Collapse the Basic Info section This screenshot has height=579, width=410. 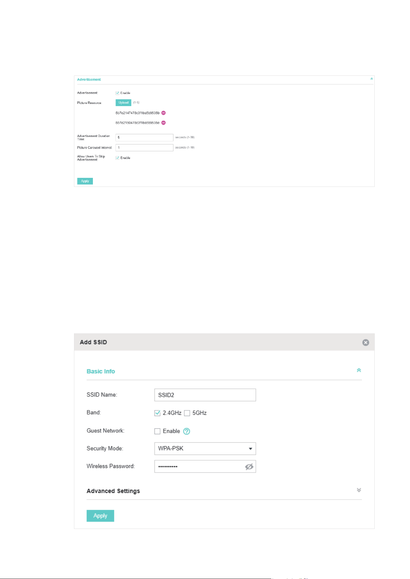pyautogui.click(x=359, y=370)
